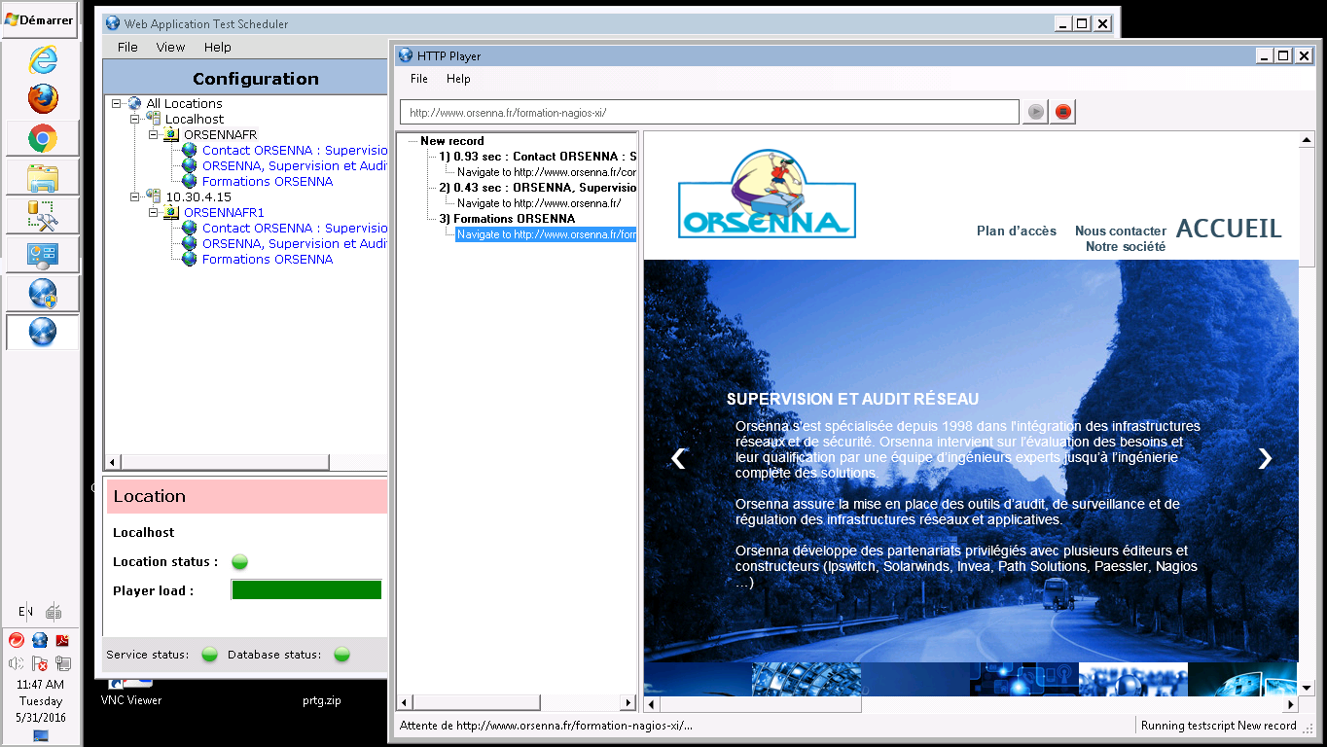
Task: Click the URL address field in HTTP Player
Action: point(709,112)
